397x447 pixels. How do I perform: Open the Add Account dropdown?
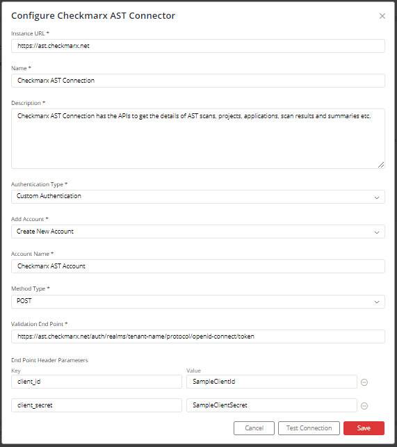pyautogui.click(x=198, y=231)
